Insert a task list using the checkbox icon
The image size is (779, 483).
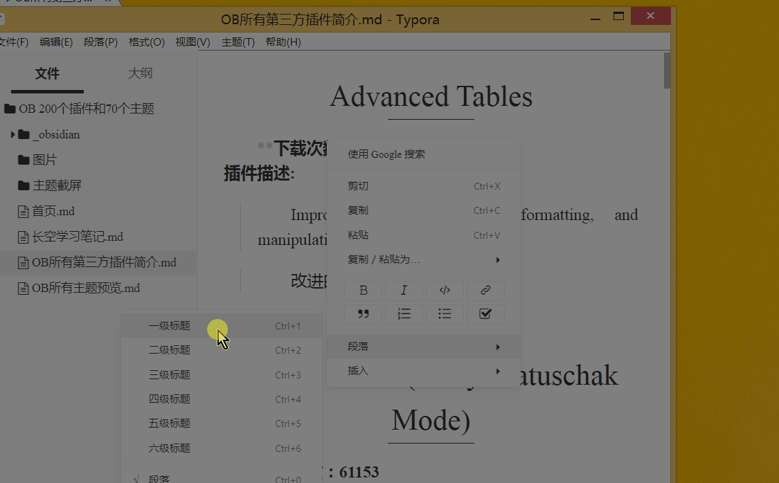[x=485, y=314]
